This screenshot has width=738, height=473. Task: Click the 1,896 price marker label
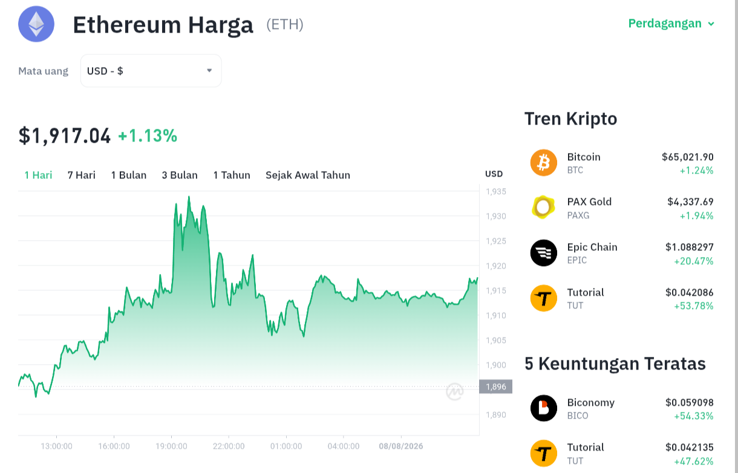click(x=495, y=387)
